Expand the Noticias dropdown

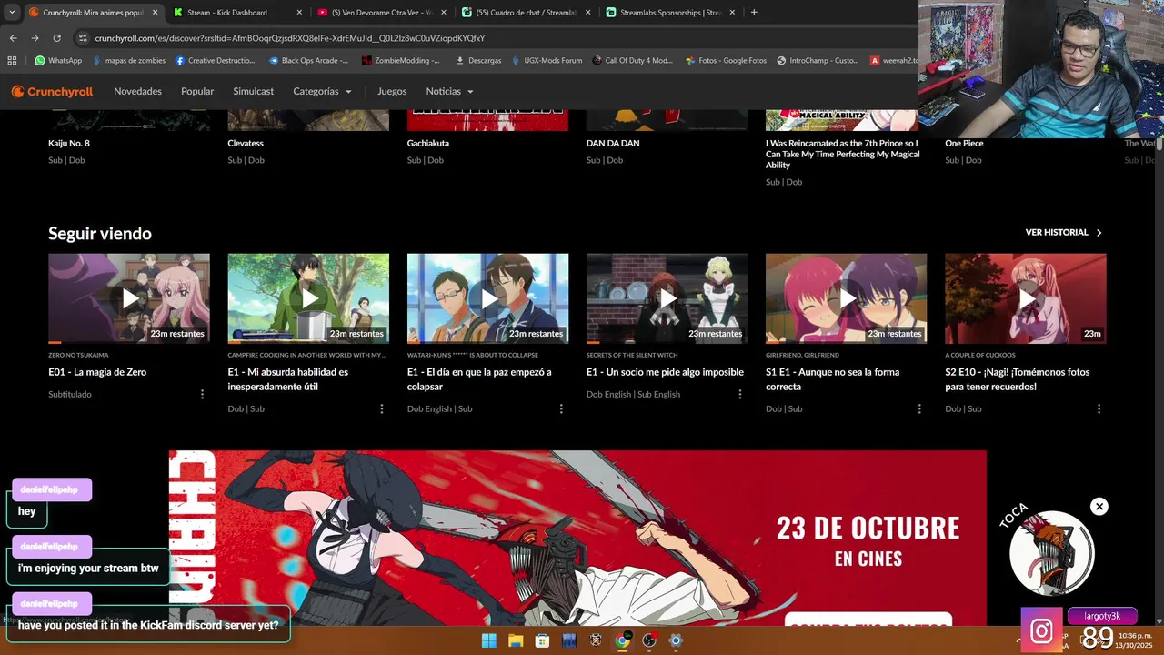(450, 91)
